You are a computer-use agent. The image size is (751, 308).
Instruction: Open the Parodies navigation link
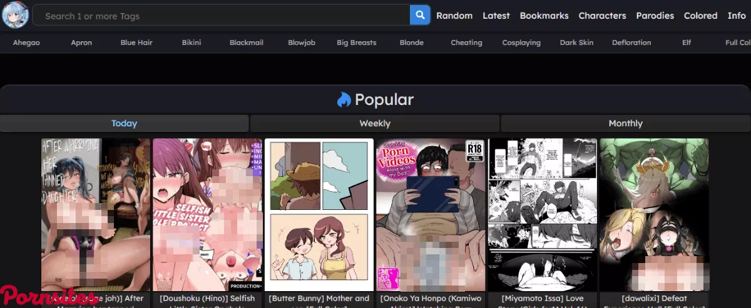click(x=655, y=16)
